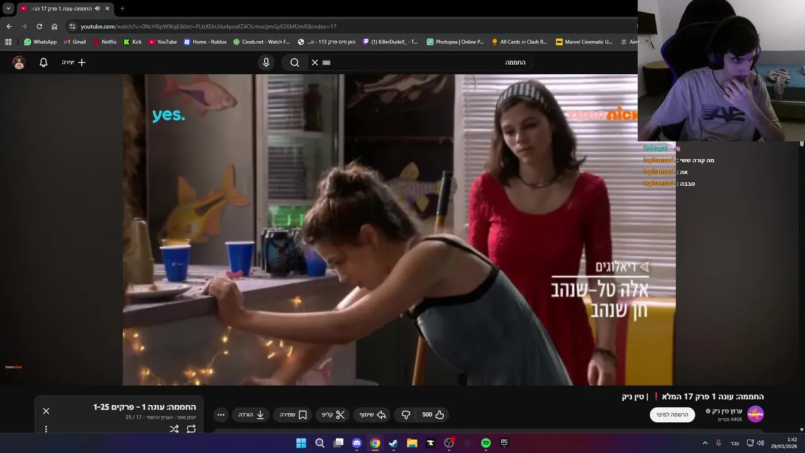This screenshot has width=805, height=453.
Task: Click the Create (יצירה) plus button
Action: [x=74, y=62]
